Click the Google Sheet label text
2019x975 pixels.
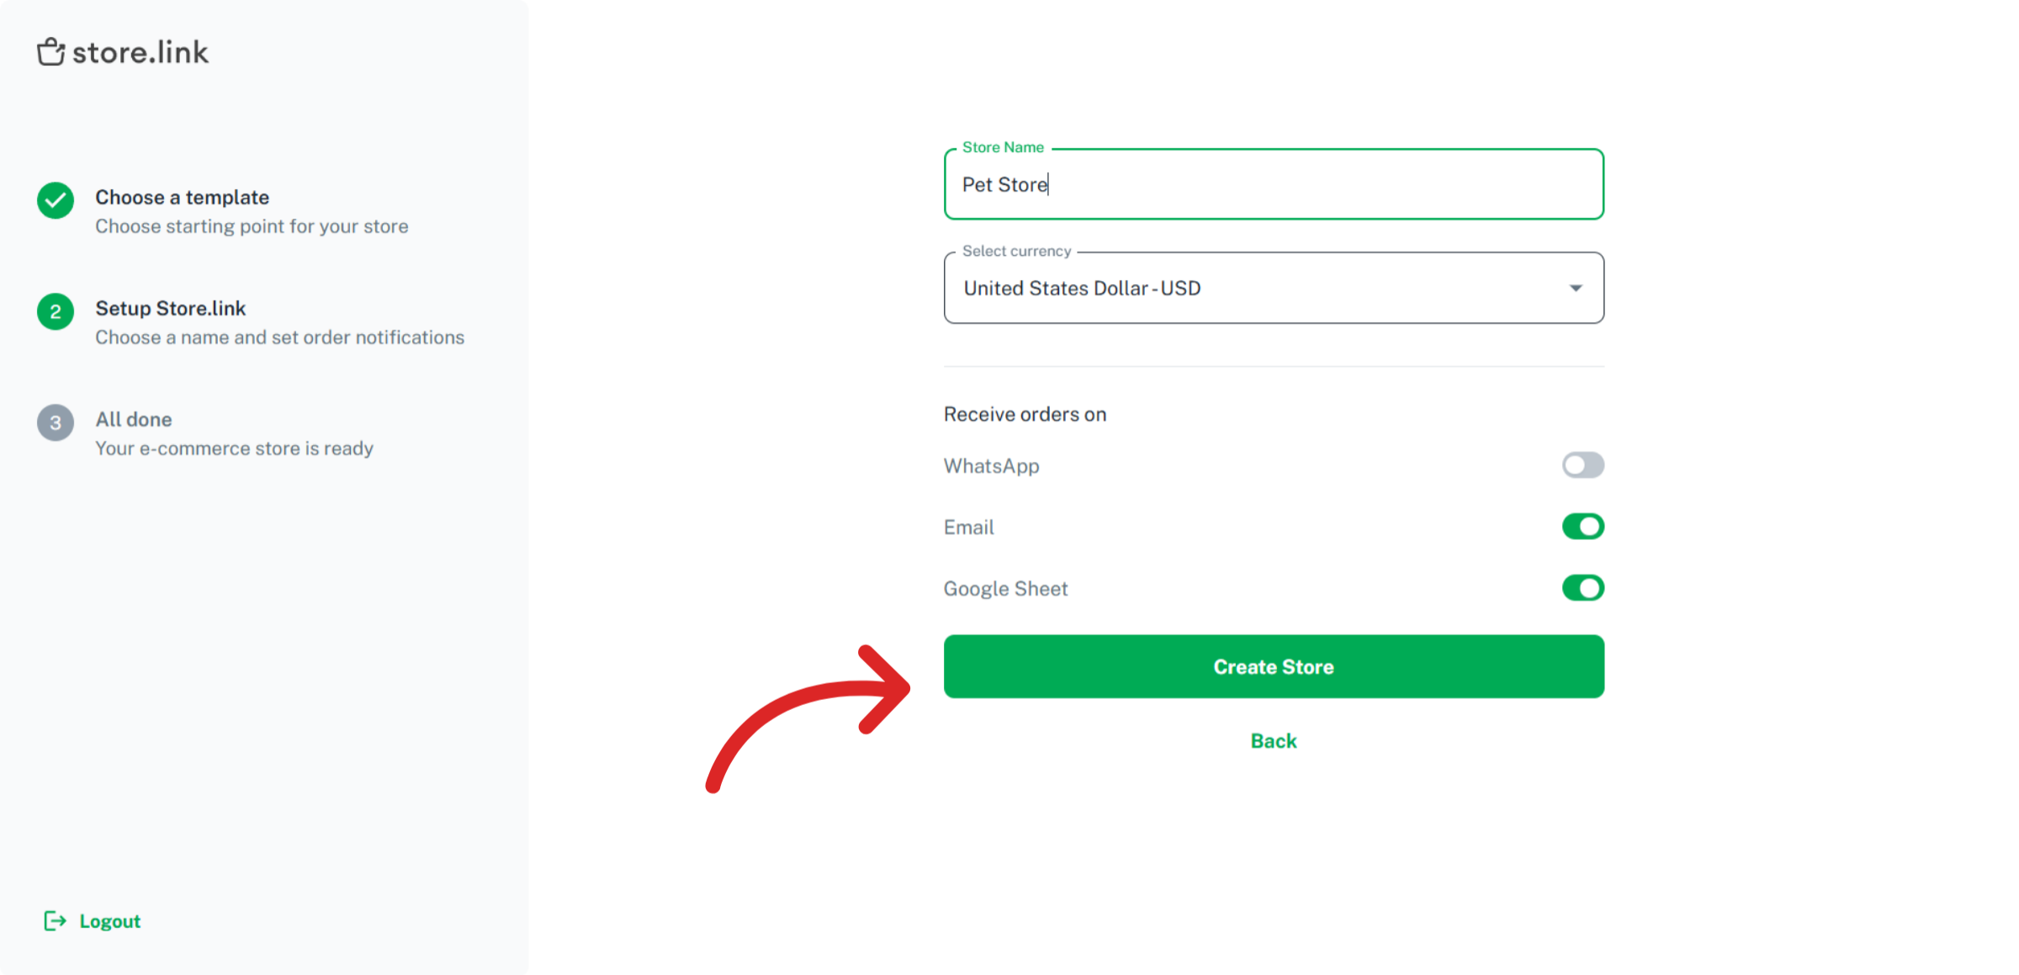coord(1005,589)
